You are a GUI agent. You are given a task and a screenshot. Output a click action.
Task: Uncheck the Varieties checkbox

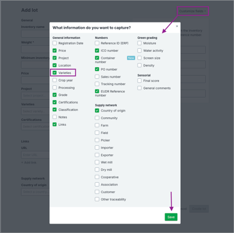coord(54,73)
